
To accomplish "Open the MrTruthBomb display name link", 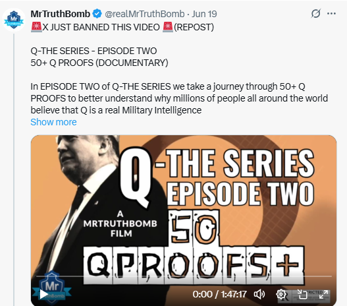I will (x=60, y=14).
